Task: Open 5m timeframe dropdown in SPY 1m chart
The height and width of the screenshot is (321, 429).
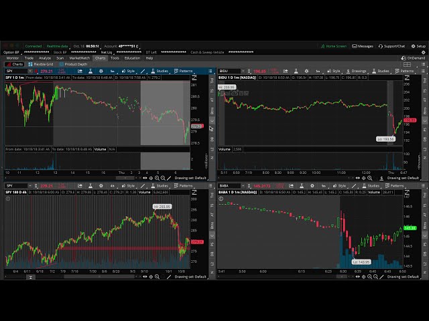Action: (x=113, y=72)
